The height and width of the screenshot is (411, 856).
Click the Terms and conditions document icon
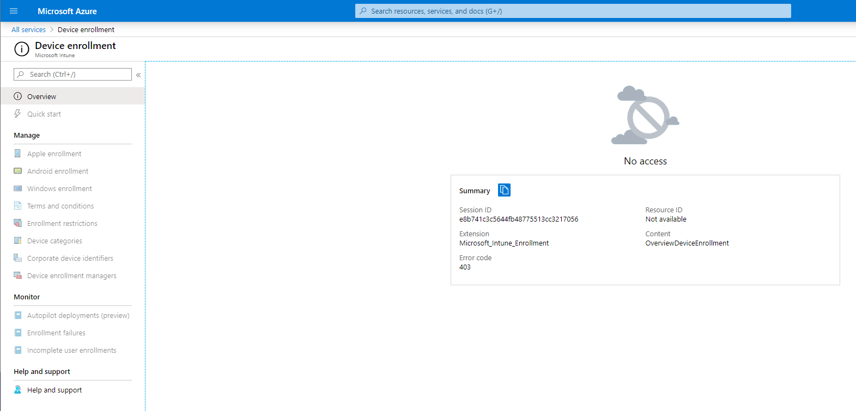coord(17,206)
